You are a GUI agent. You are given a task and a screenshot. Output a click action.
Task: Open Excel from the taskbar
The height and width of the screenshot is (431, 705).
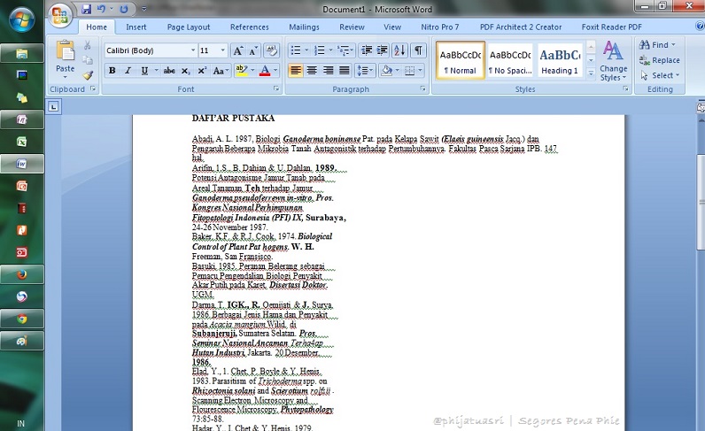[x=21, y=142]
